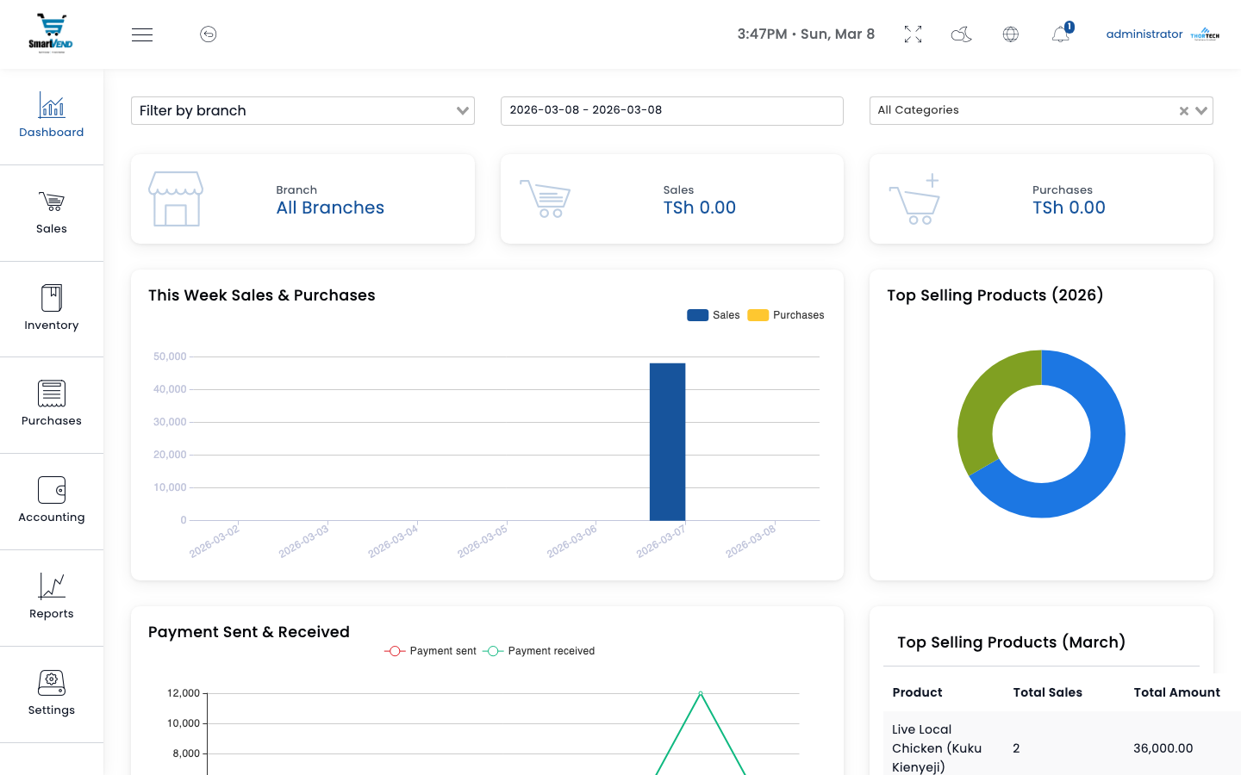Click the "2026-03-08" date label on the chart
This screenshot has width=1241, height=775.
point(751,541)
